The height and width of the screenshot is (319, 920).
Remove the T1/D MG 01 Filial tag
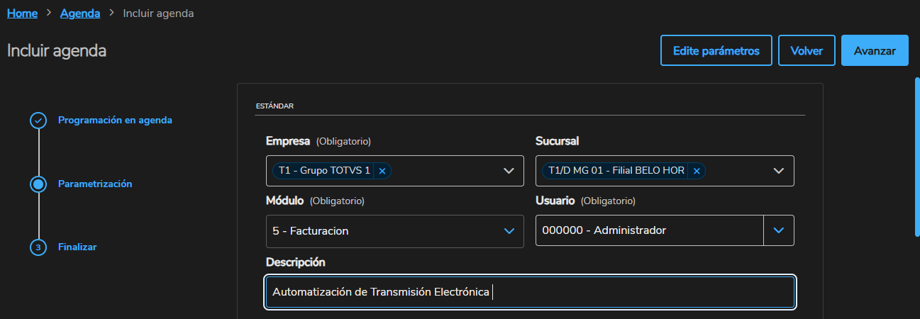point(697,171)
